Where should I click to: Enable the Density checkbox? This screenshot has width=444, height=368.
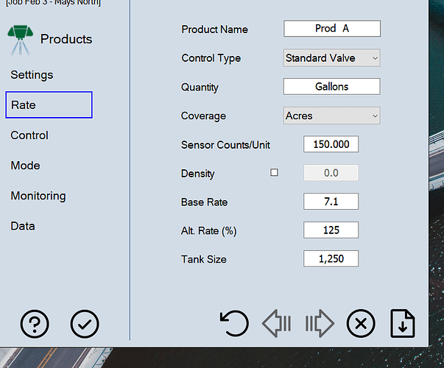(275, 173)
